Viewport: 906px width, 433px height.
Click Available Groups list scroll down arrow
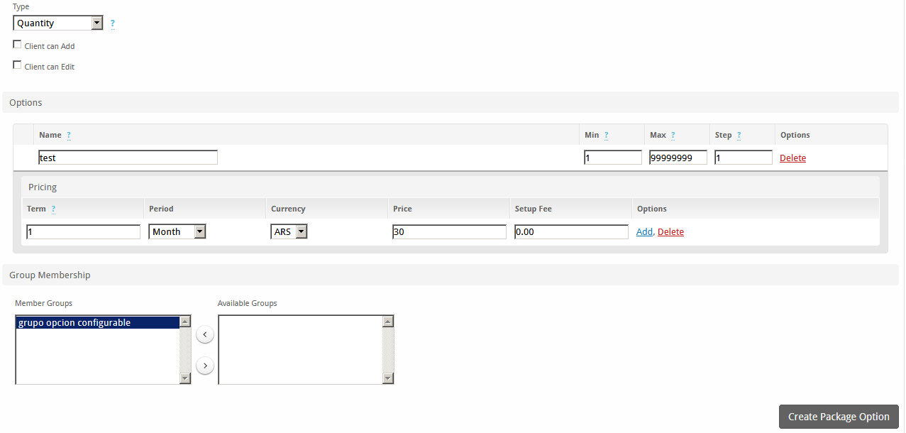click(387, 378)
